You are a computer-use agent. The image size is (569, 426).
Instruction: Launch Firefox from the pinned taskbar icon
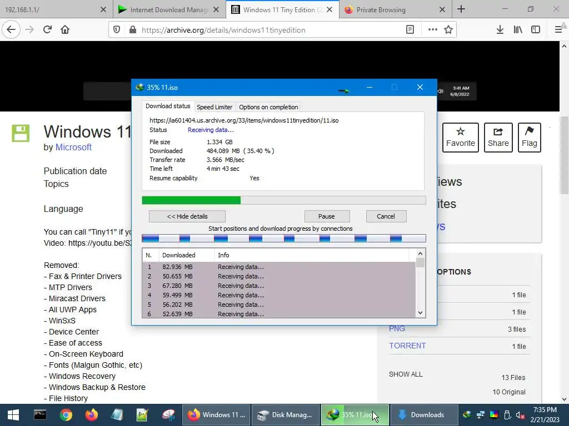pos(92,415)
